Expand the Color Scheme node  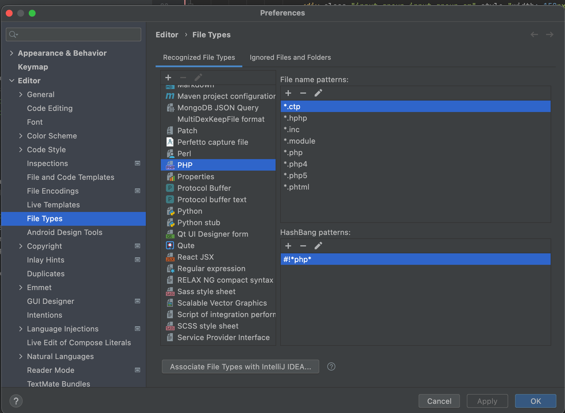[x=21, y=136]
